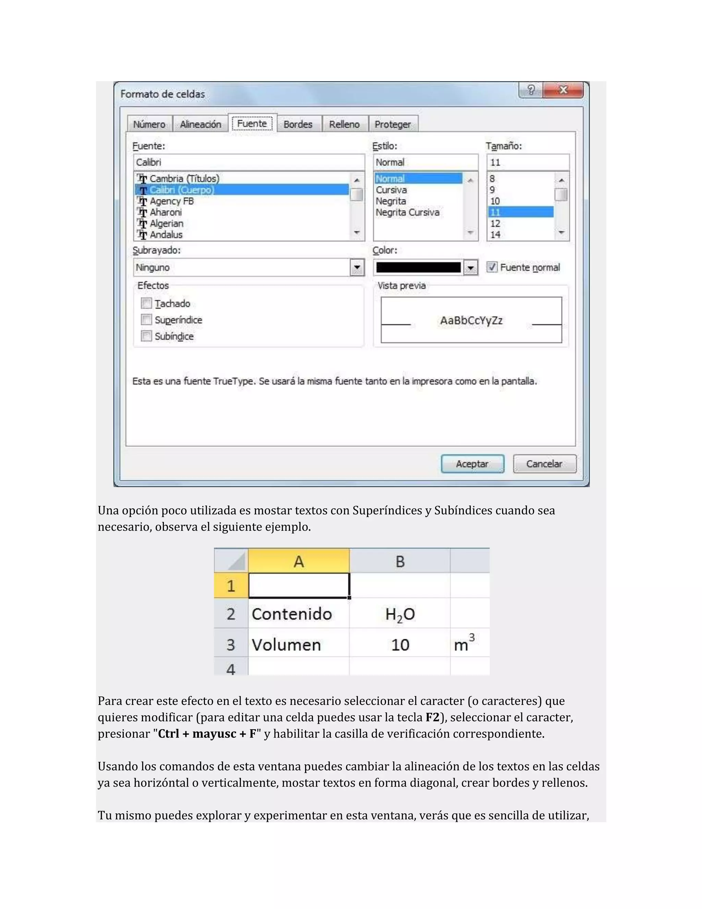702x909 pixels.
Task: Click the size list scroll-up arrow
Action: tap(561, 180)
